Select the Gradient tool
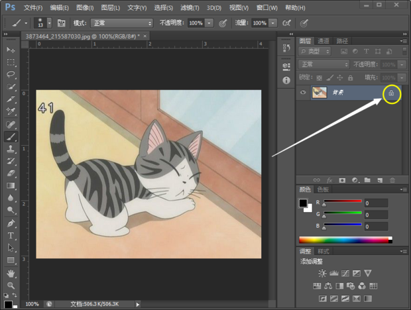Viewport: 411px width, 310px height. point(11,185)
